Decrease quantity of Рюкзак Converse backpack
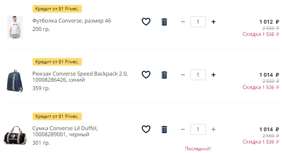282x153 pixels. pos(183,75)
